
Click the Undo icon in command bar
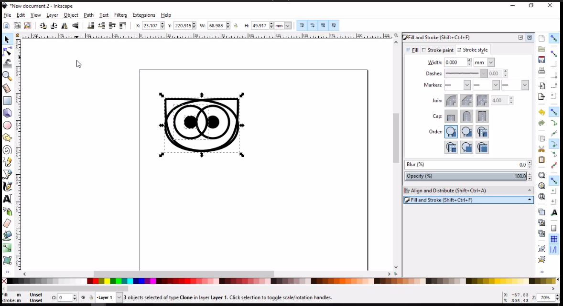(x=541, y=113)
